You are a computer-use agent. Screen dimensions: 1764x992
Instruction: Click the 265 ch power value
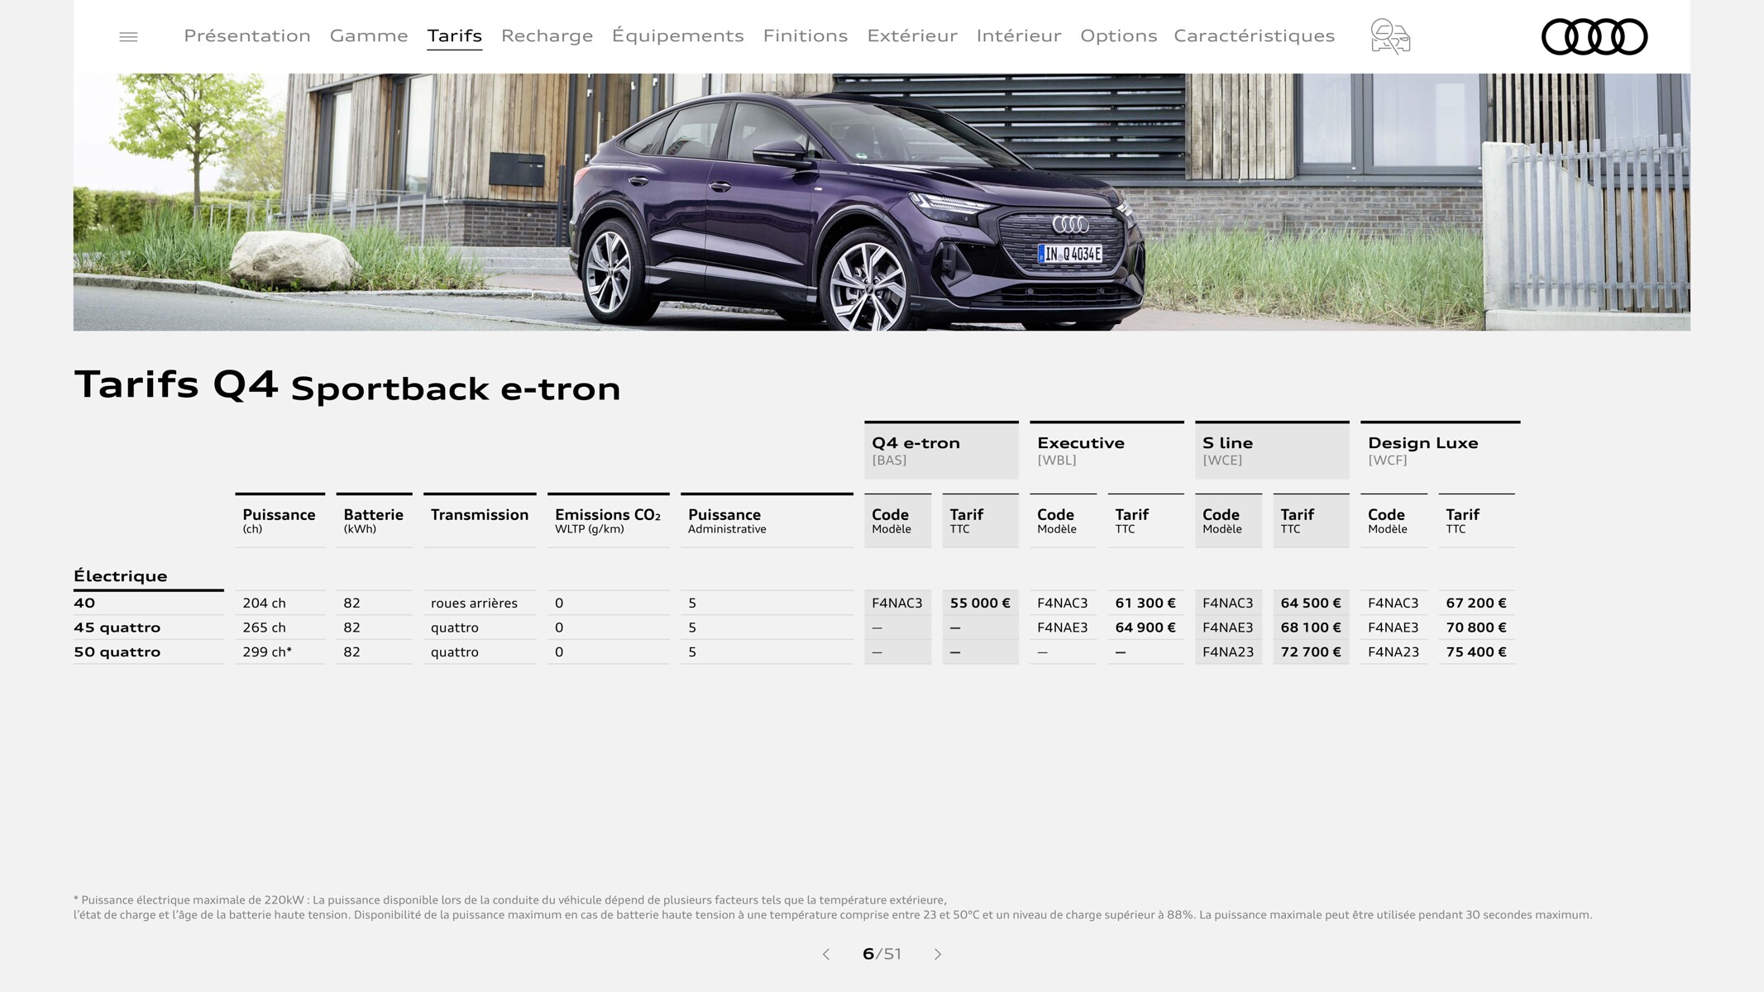coord(264,627)
